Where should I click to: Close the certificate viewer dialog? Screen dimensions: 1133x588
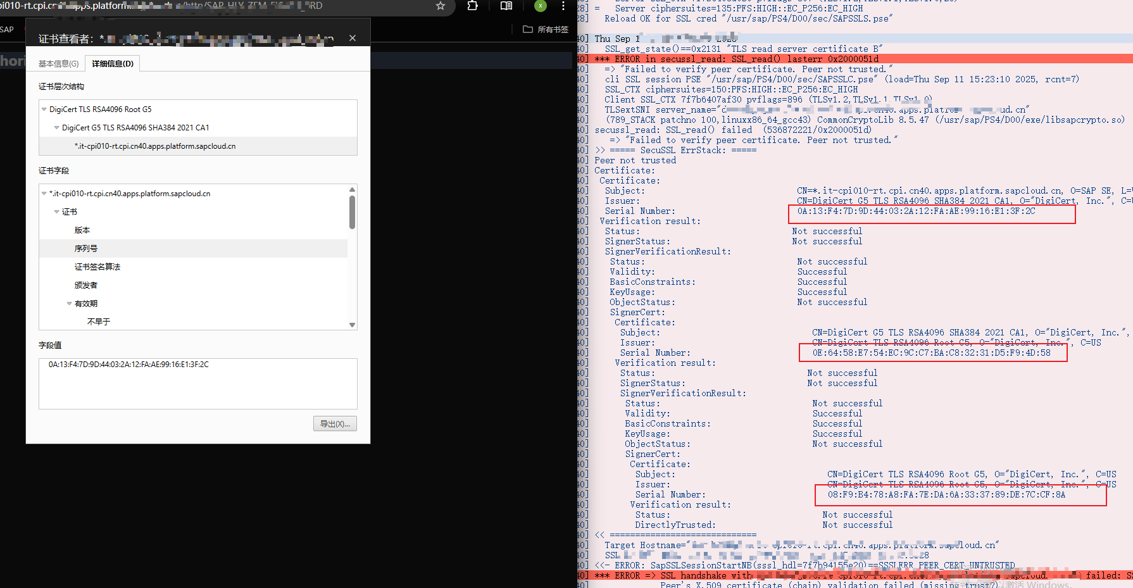click(x=353, y=38)
